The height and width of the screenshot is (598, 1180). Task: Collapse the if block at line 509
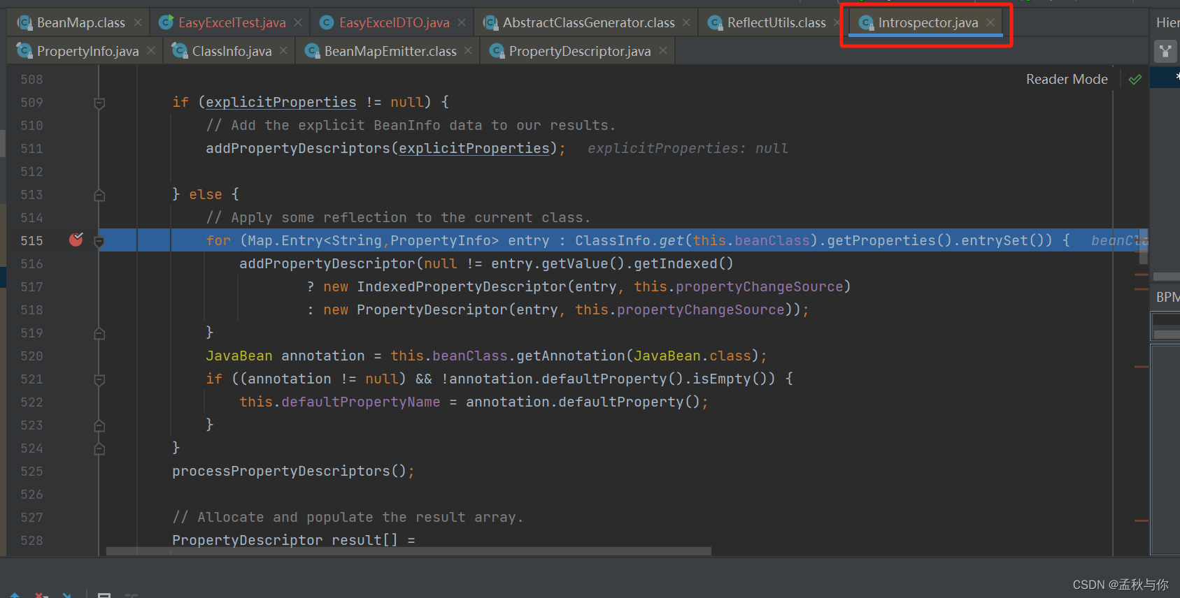point(99,103)
